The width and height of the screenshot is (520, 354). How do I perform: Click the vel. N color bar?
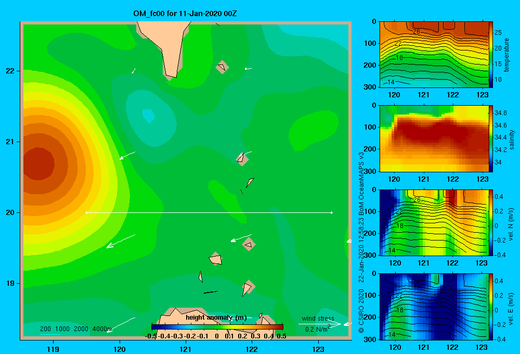491,223
